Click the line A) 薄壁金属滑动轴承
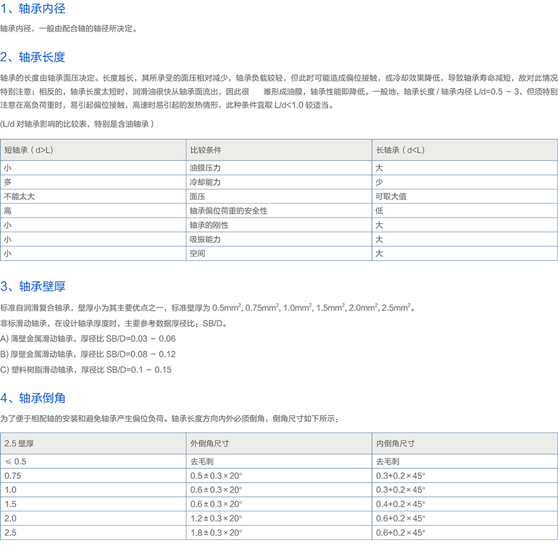558x545 pixels. [x=88, y=338]
